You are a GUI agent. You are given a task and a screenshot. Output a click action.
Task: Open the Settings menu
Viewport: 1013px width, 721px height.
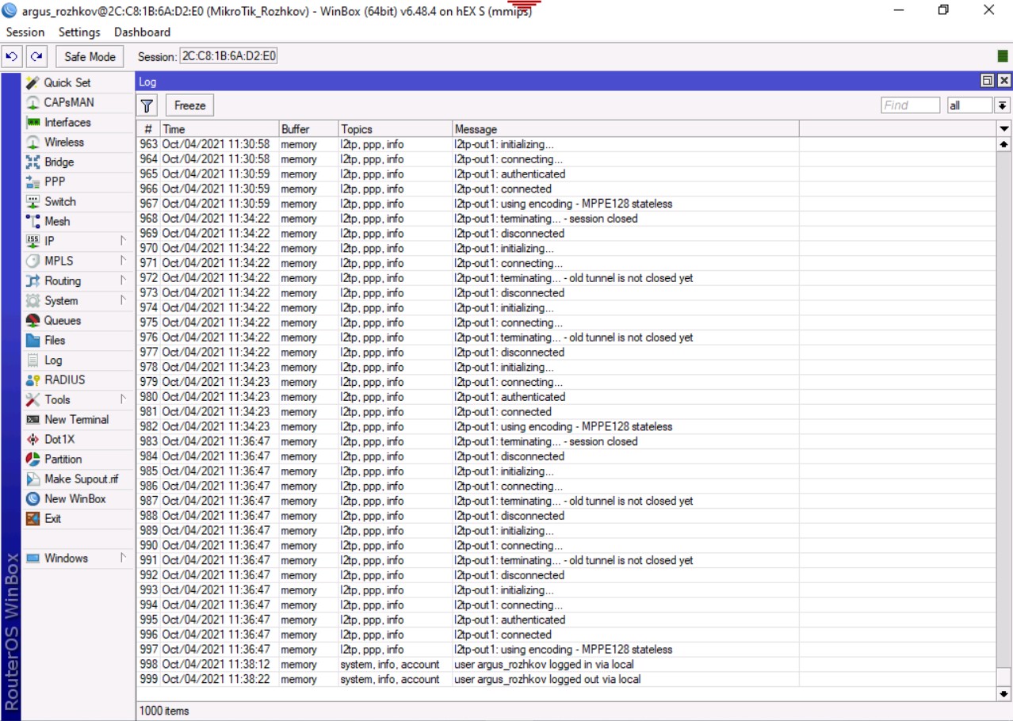pyautogui.click(x=79, y=32)
